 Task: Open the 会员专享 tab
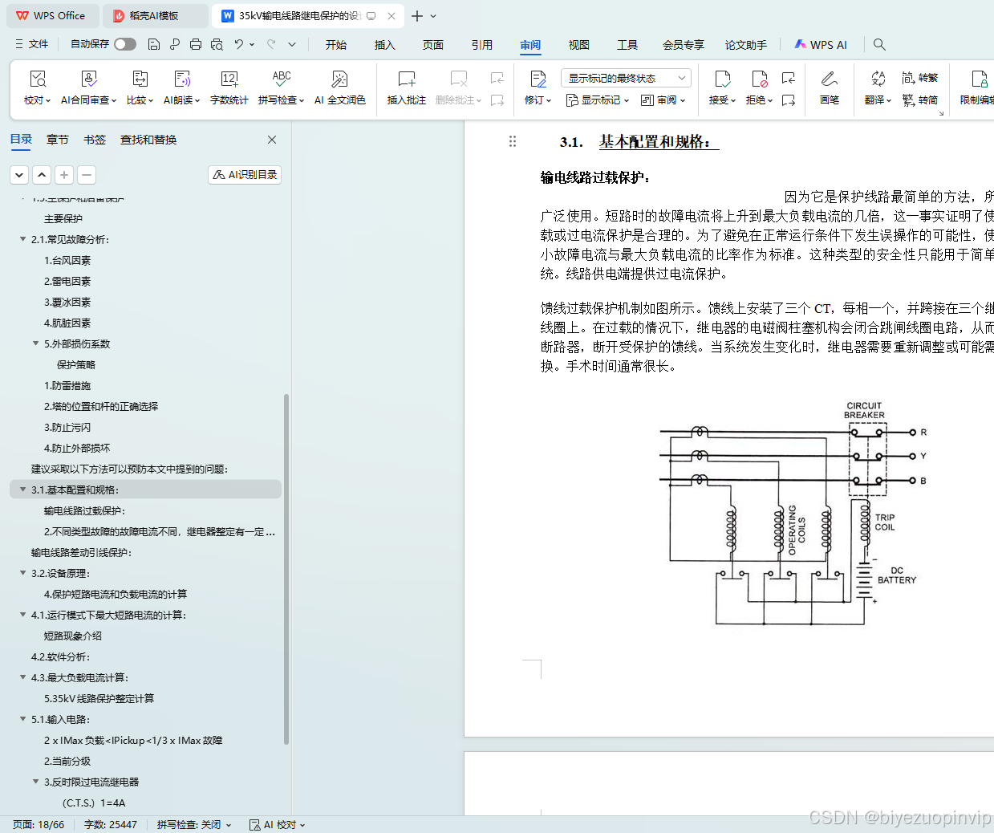(684, 45)
